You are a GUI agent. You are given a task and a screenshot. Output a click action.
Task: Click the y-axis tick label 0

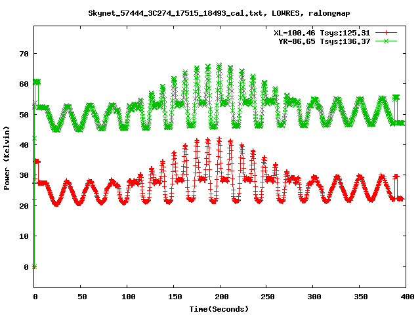26,267
